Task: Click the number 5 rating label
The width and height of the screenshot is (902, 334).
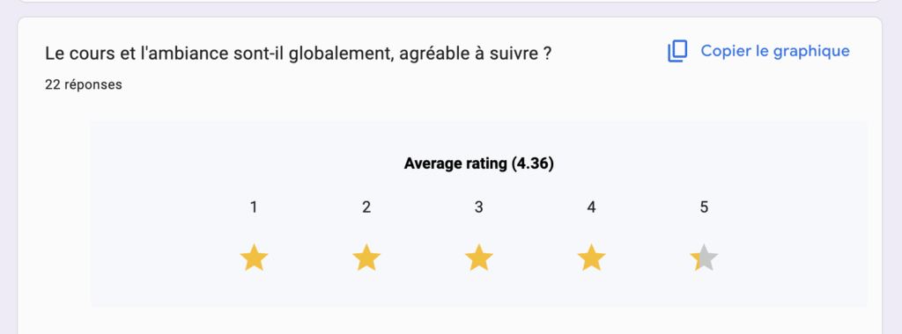Action: click(x=704, y=207)
